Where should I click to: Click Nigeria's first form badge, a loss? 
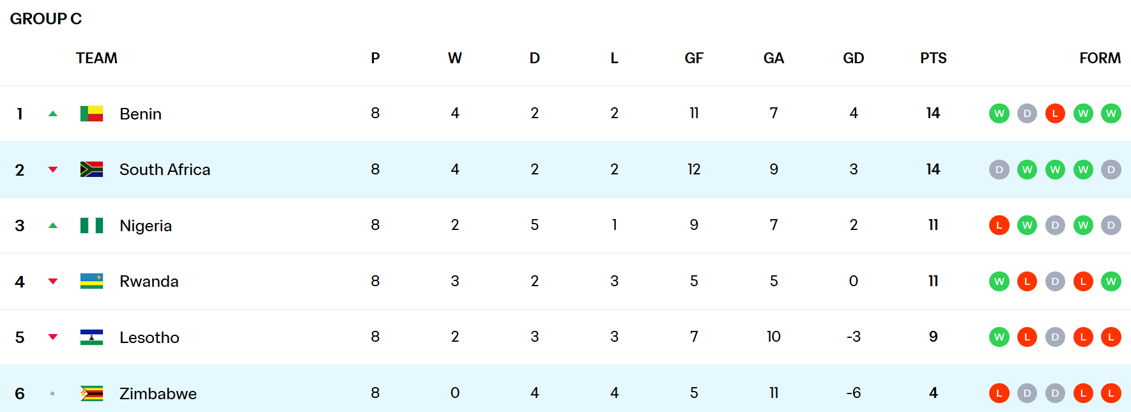coord(999,225)
